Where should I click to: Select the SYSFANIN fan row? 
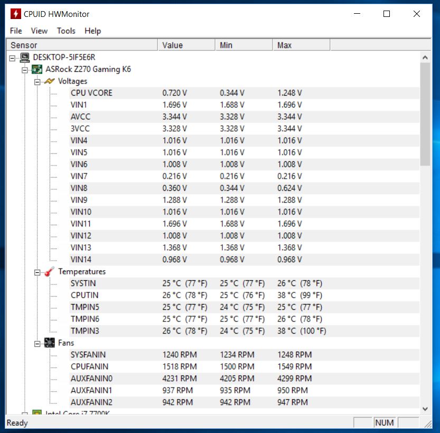[x=244, y=355]
